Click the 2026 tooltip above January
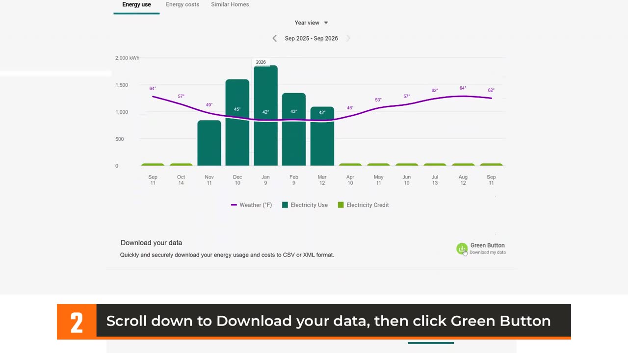The width and height of the screenshot is (628, 353). tap(261, 62)
